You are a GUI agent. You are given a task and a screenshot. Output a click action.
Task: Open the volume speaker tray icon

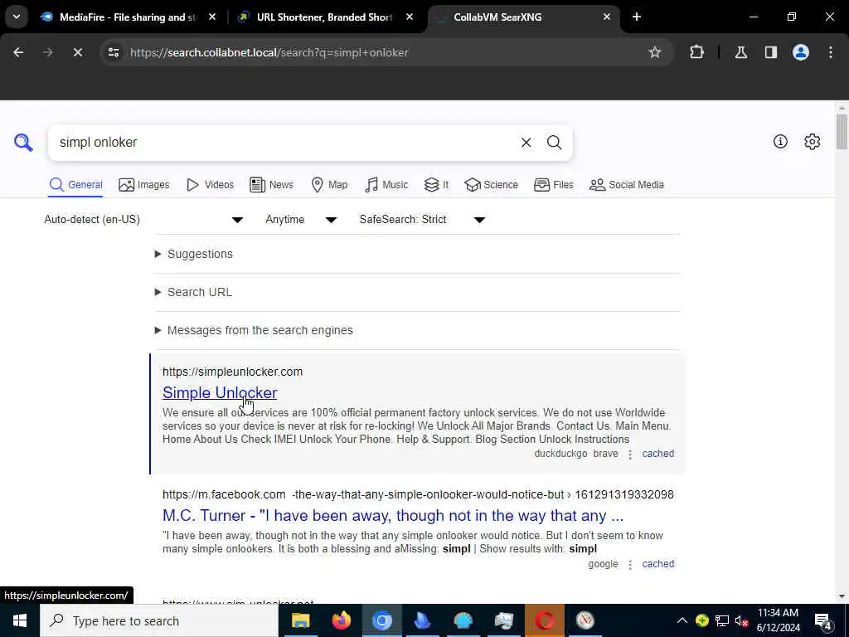pos(741,620)
